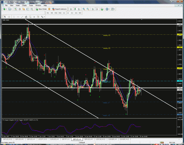Select the M30 timeframe

[60, 13]
